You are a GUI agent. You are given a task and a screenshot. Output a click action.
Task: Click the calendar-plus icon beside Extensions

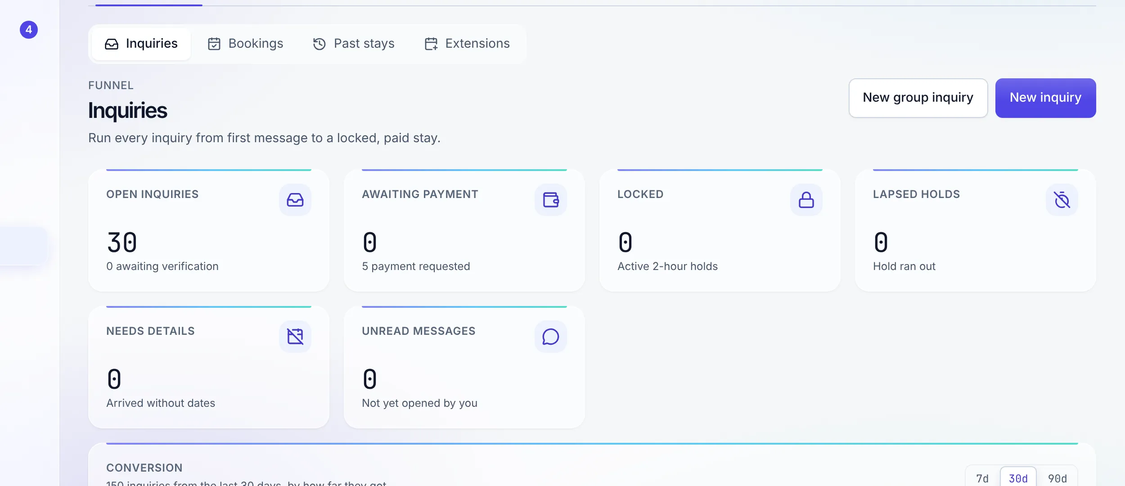431,44
